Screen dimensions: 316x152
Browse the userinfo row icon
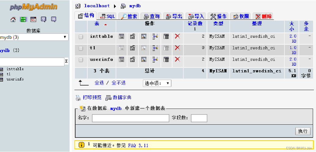pos(121,59)
